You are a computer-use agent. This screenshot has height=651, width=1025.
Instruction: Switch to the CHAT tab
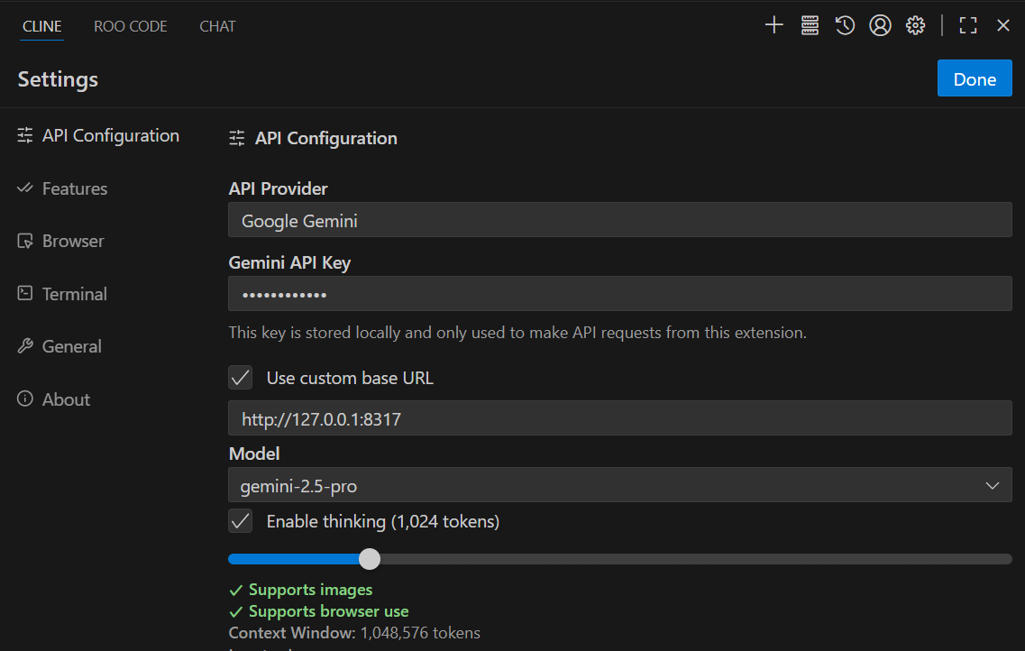216,25
